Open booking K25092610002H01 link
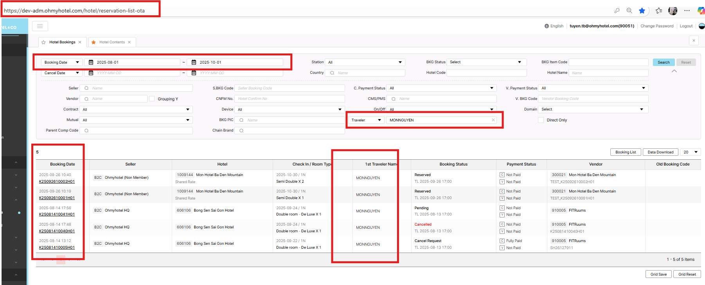Viewport: 705px width, 285px height. (57, 182)
